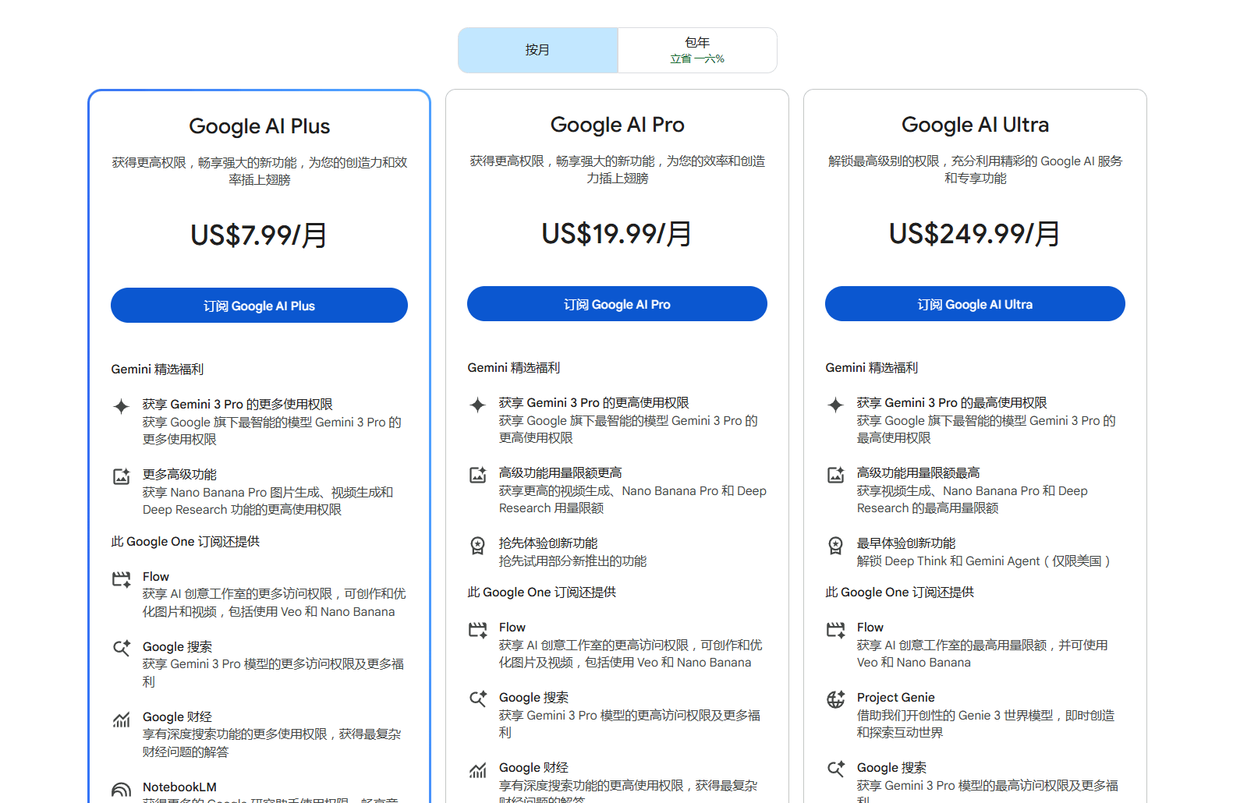The width and height of the screenshot is (1233, 803).
Task: Switch to the 按月 monthly billing tab
Action: [x=538, y=50]
